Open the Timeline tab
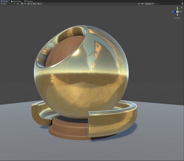The width and height of the screenshot is (184, 161). tap(29, 1)
